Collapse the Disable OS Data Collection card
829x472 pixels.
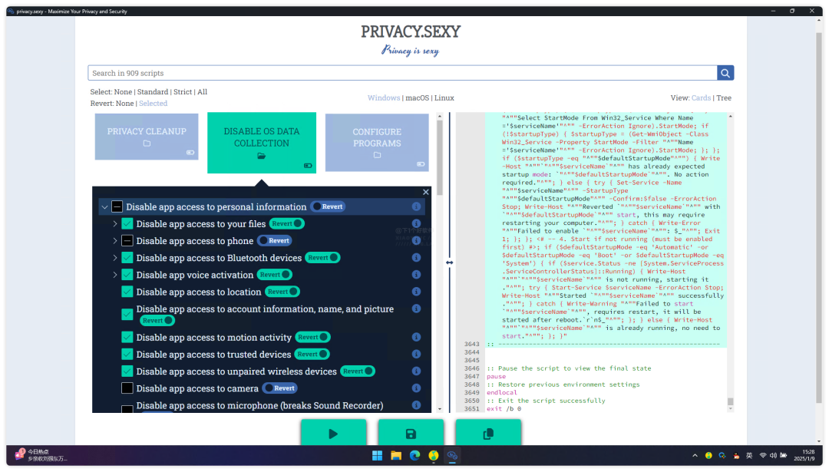point(262,143)
